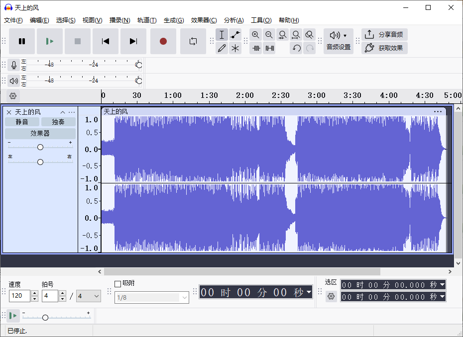Screen dimensions: 463x337
Task: Open the time signature denominator dropdown
Action: (x=88, y=296)
